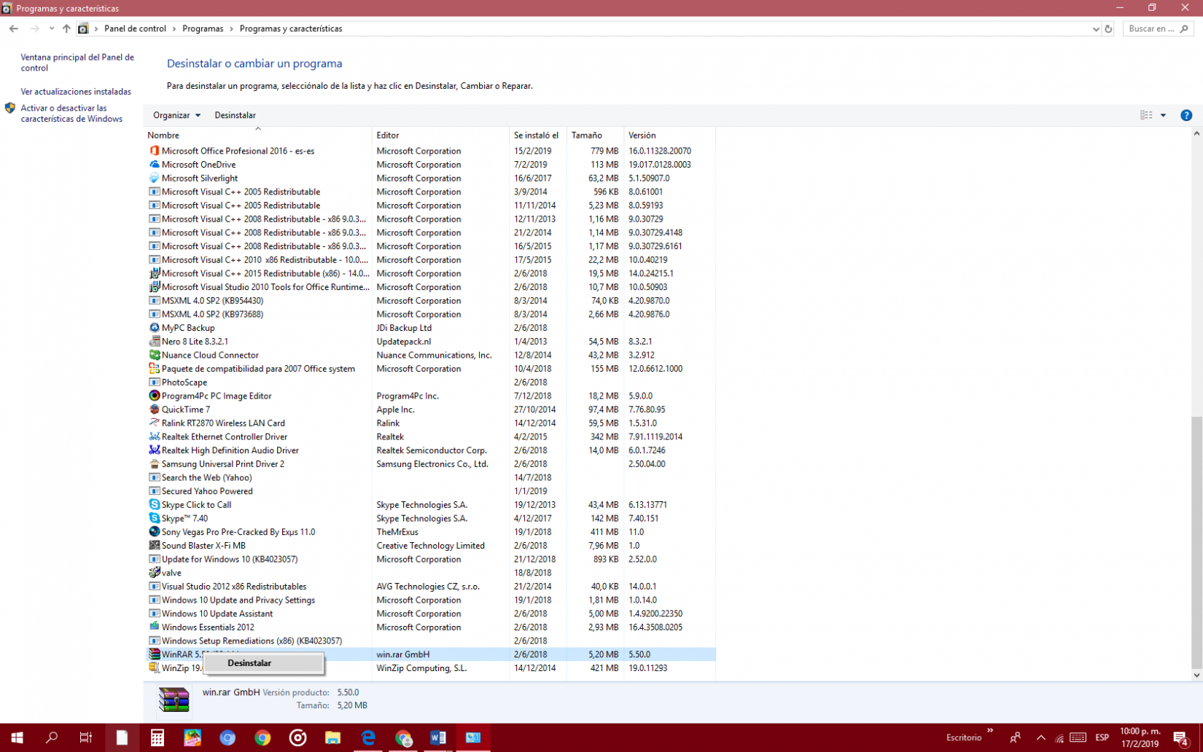Click the WinRAR icon in the list
The image size is (1203, 752).
click(154, 654)
